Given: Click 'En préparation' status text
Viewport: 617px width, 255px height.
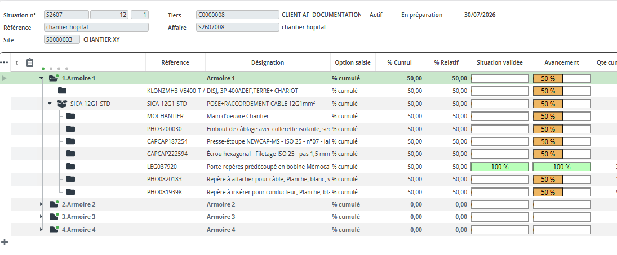Looking at the screenshot, I should click(422, 15).
